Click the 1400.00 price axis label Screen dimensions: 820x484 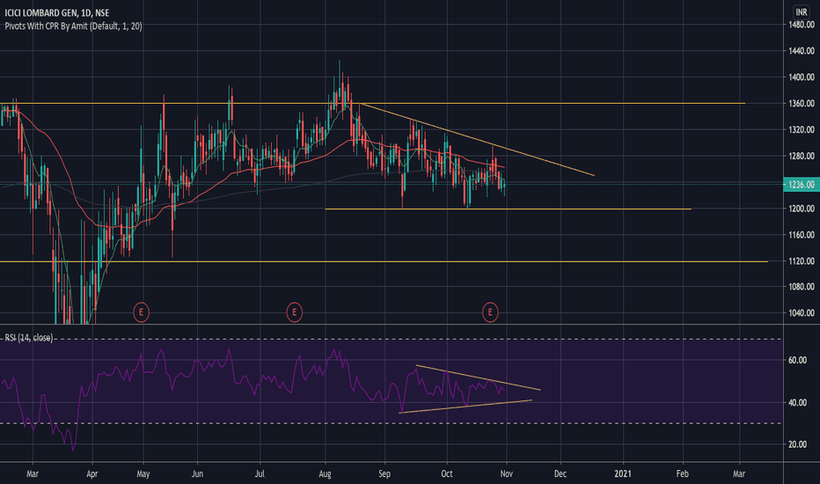(802, 77)
